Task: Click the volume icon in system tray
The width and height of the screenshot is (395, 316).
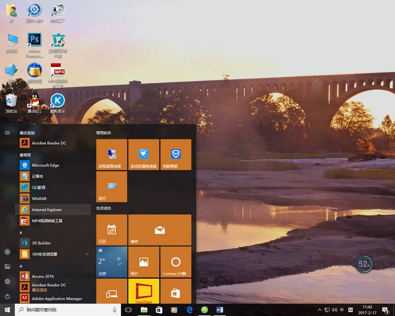Action: (x=334, y=310)
